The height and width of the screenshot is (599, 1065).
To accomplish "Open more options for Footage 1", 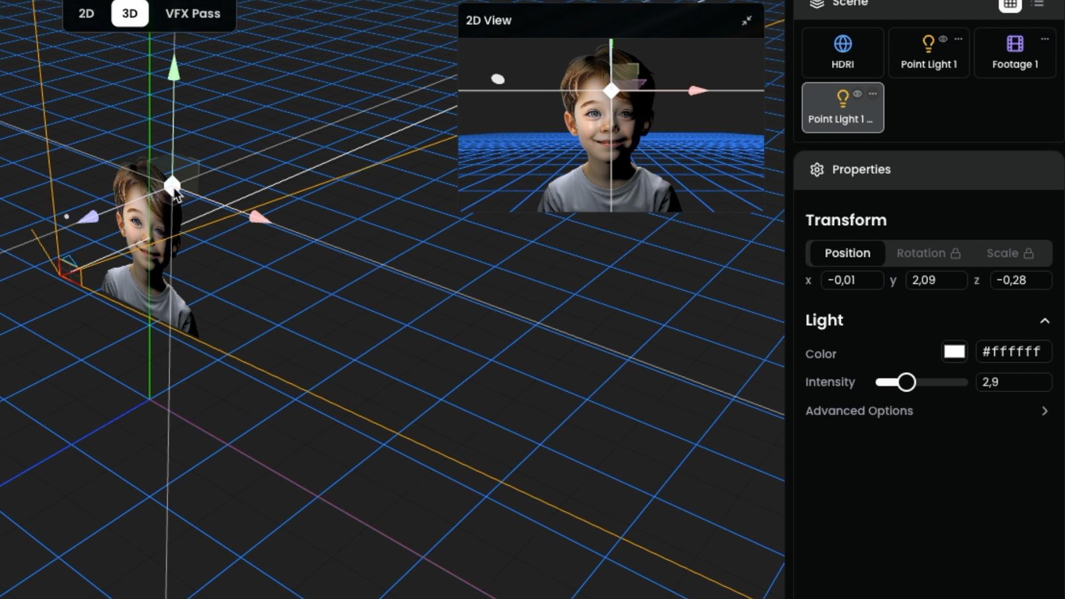I will pos(1044,39).
